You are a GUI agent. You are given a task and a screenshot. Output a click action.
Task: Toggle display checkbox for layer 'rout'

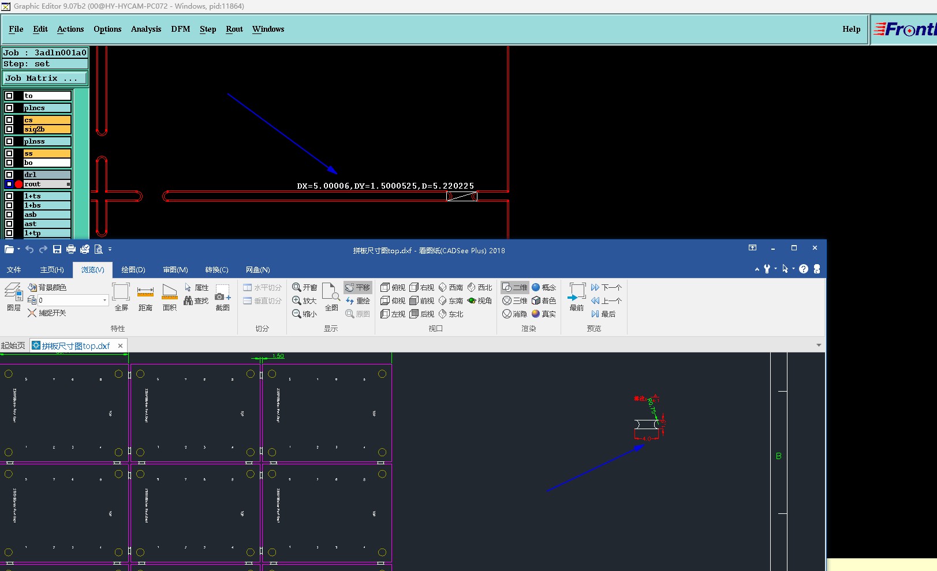click(9, 184)
